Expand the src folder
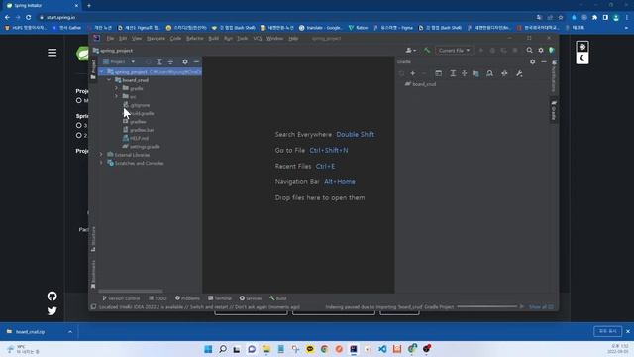Image resolution: width=634 pixels, height=357 pixels. (117, 97)
